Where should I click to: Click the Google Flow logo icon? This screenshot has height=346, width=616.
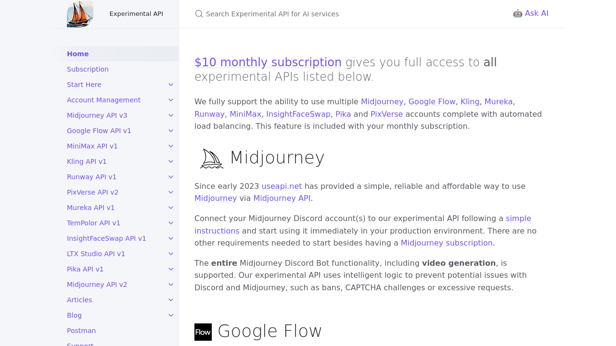coord(203,332)
